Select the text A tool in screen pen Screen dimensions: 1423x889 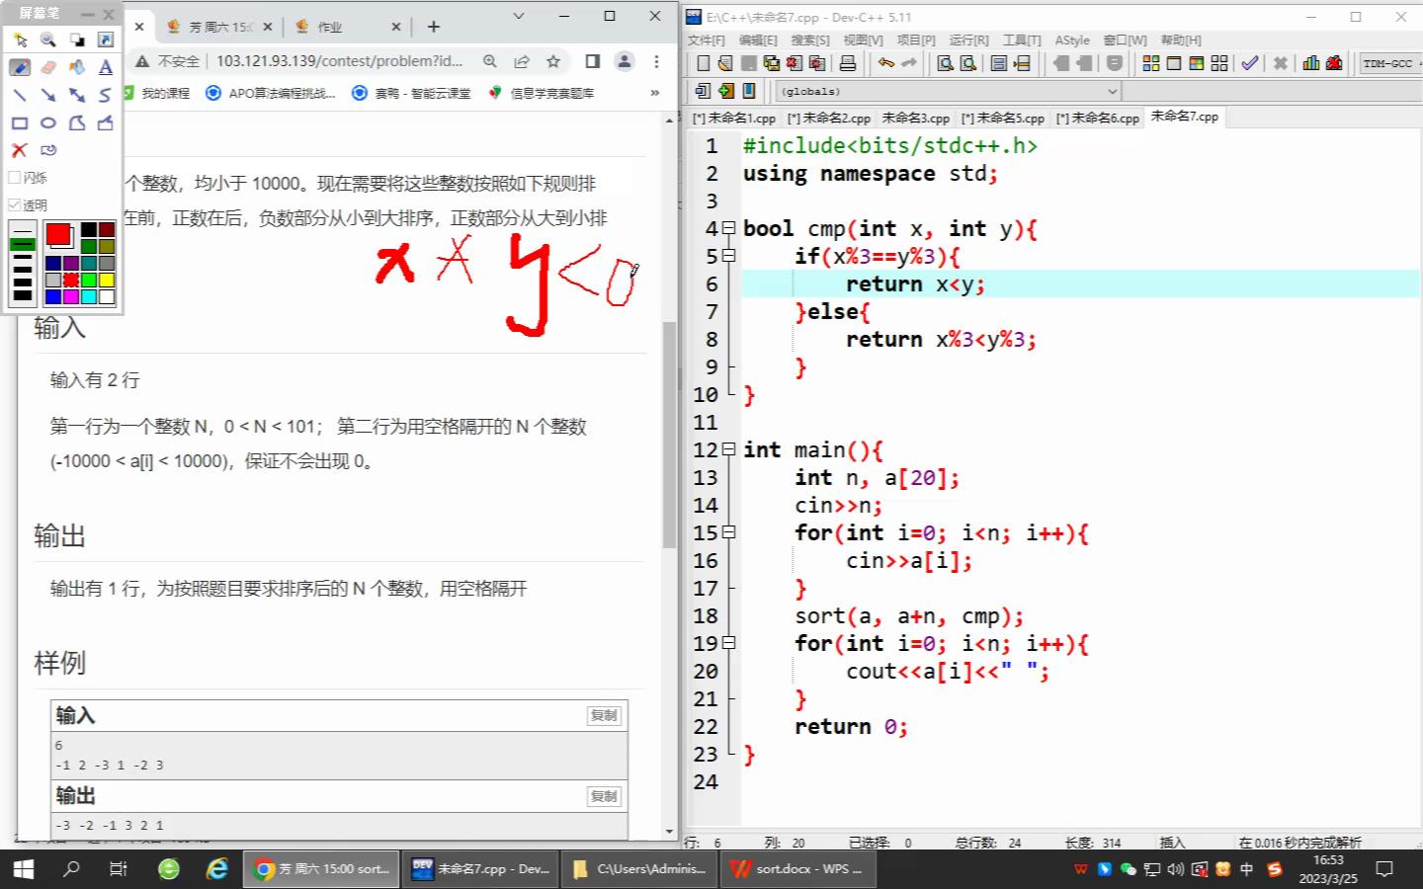(x=106, y=67)
